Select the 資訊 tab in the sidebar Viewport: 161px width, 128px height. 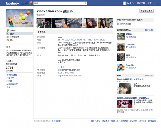20,34
